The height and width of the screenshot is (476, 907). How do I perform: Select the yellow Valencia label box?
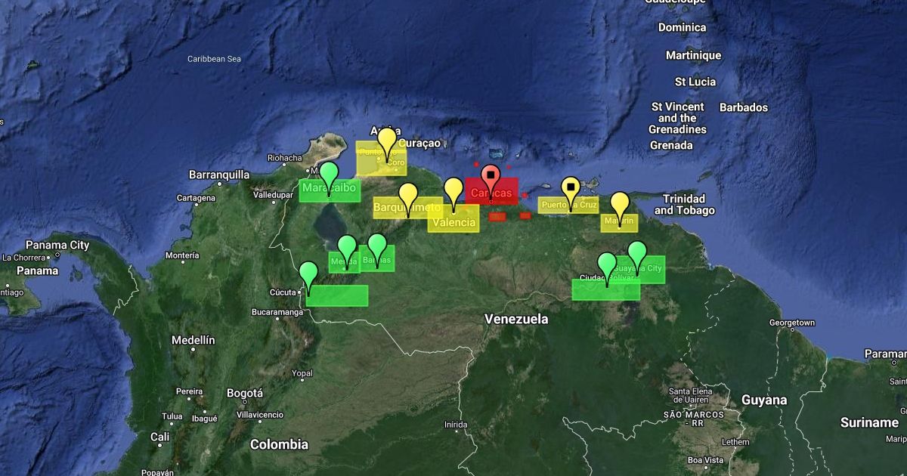[x=453, y=219]
